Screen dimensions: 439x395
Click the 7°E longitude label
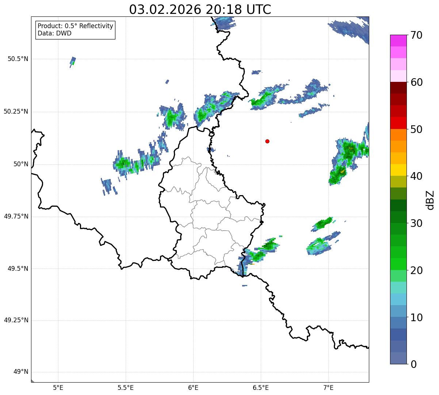click(x=328, y=388)
